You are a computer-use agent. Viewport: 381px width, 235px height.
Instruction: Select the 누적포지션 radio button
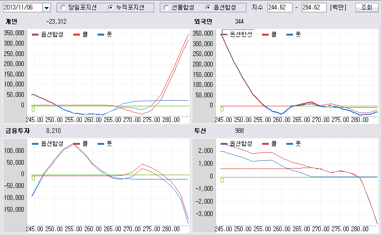pyautogui.click(x=111, y=8)
